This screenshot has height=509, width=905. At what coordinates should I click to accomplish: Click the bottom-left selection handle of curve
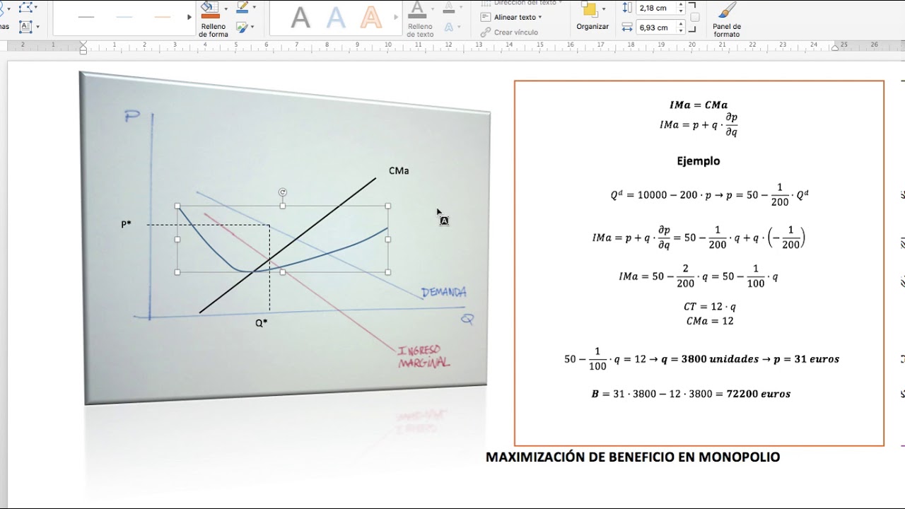click(177, 272)
